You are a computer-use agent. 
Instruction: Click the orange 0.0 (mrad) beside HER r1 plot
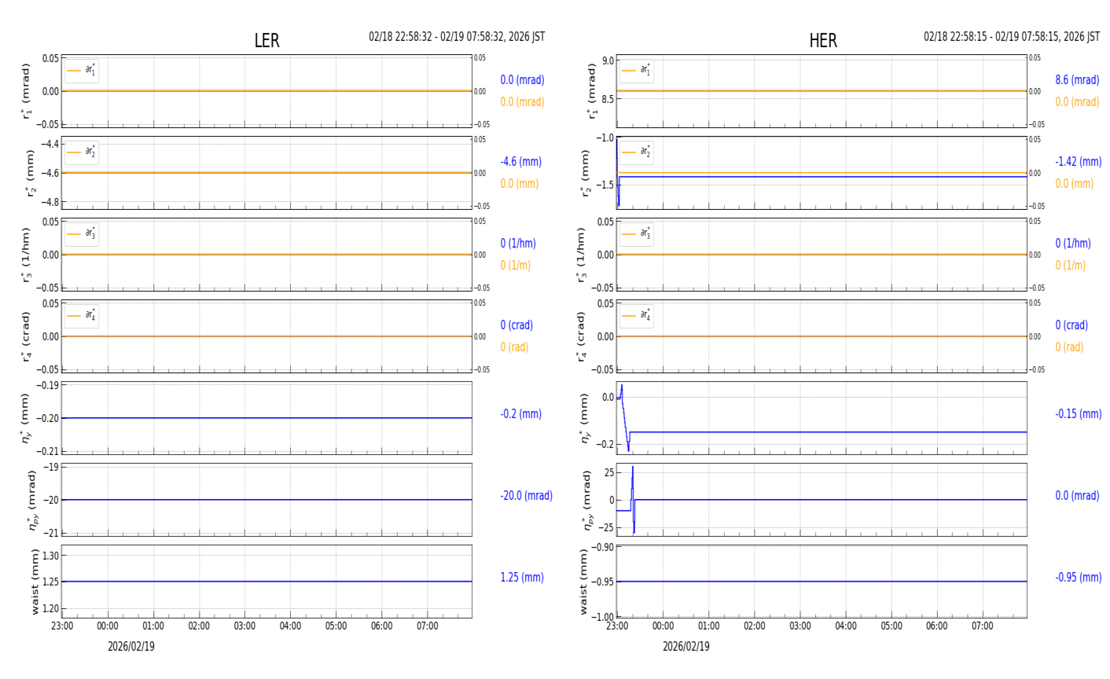tap(1077, 102)
